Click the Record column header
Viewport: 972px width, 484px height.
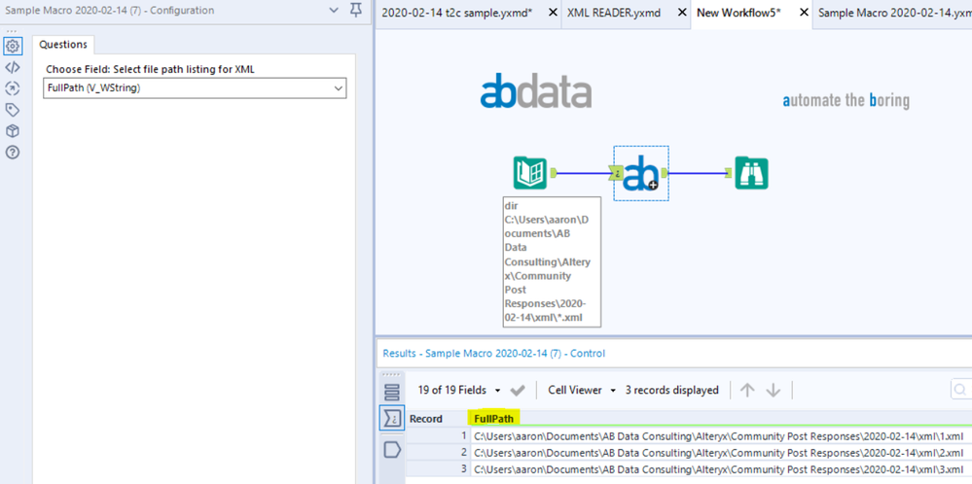[426, 418]
